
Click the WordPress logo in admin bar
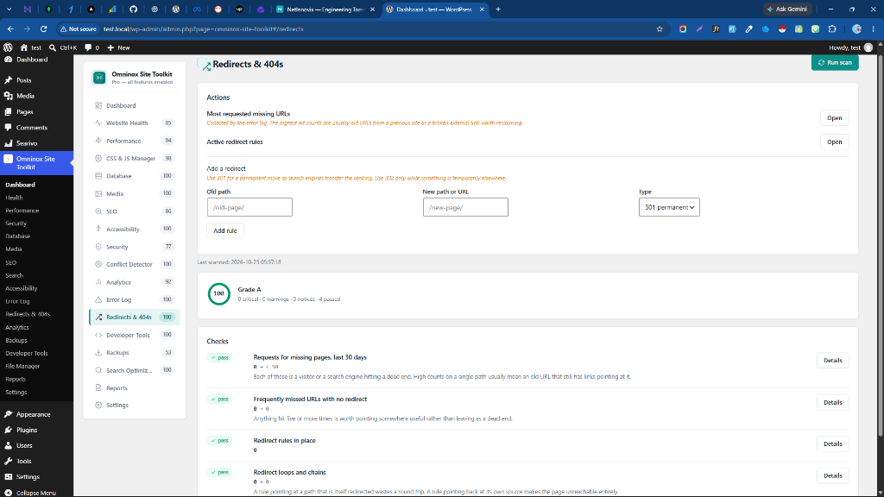click(8, 47)
